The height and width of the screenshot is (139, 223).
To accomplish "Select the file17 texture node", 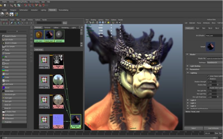I will tap(58, 82).
